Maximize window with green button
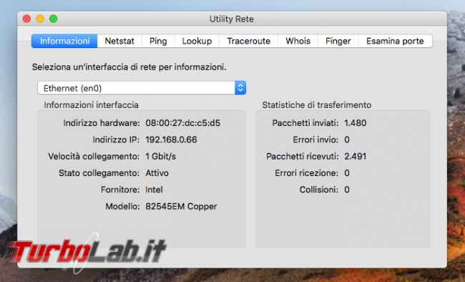The image size is (465, 282). (54, 19)
